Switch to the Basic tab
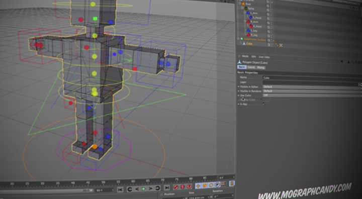Image resolution: width=362 pixels, height=199 pixels. pos(242,67)
